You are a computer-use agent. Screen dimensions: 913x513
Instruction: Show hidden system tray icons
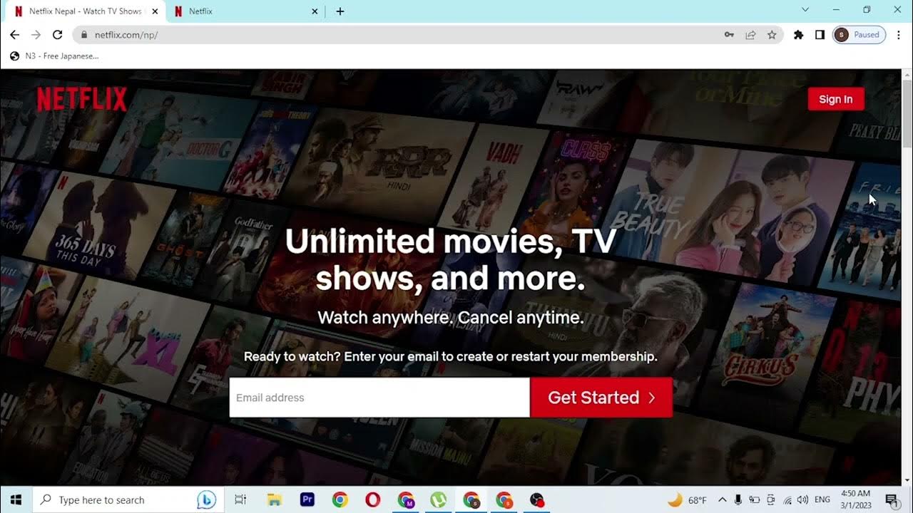722,500
